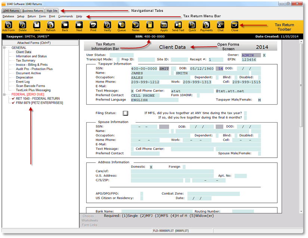Viewport: 308px width, 238px height.
Task: Open Tax Summary in the forms tree
Action: pos(25,61)
